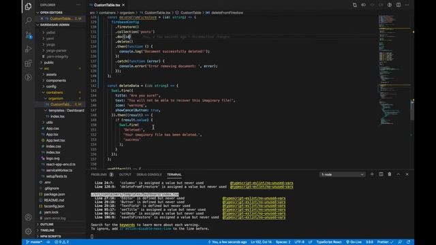
Task: Click the editor vertical scrollbar
Action: [x=412, y=110]
